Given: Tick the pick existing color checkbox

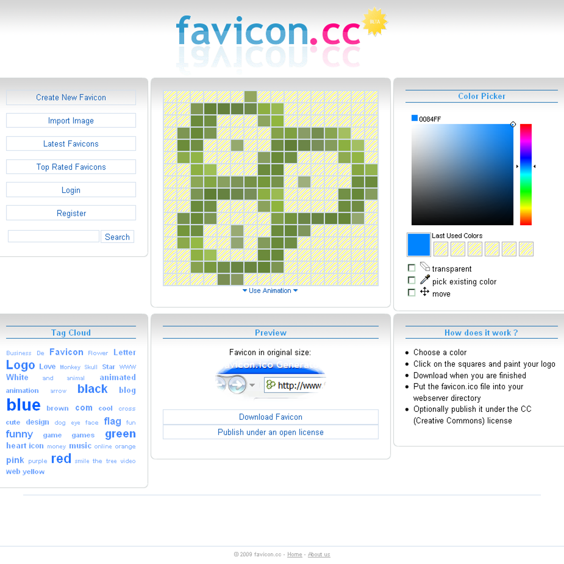Looking at the screenshot, I should coord(412,280).
